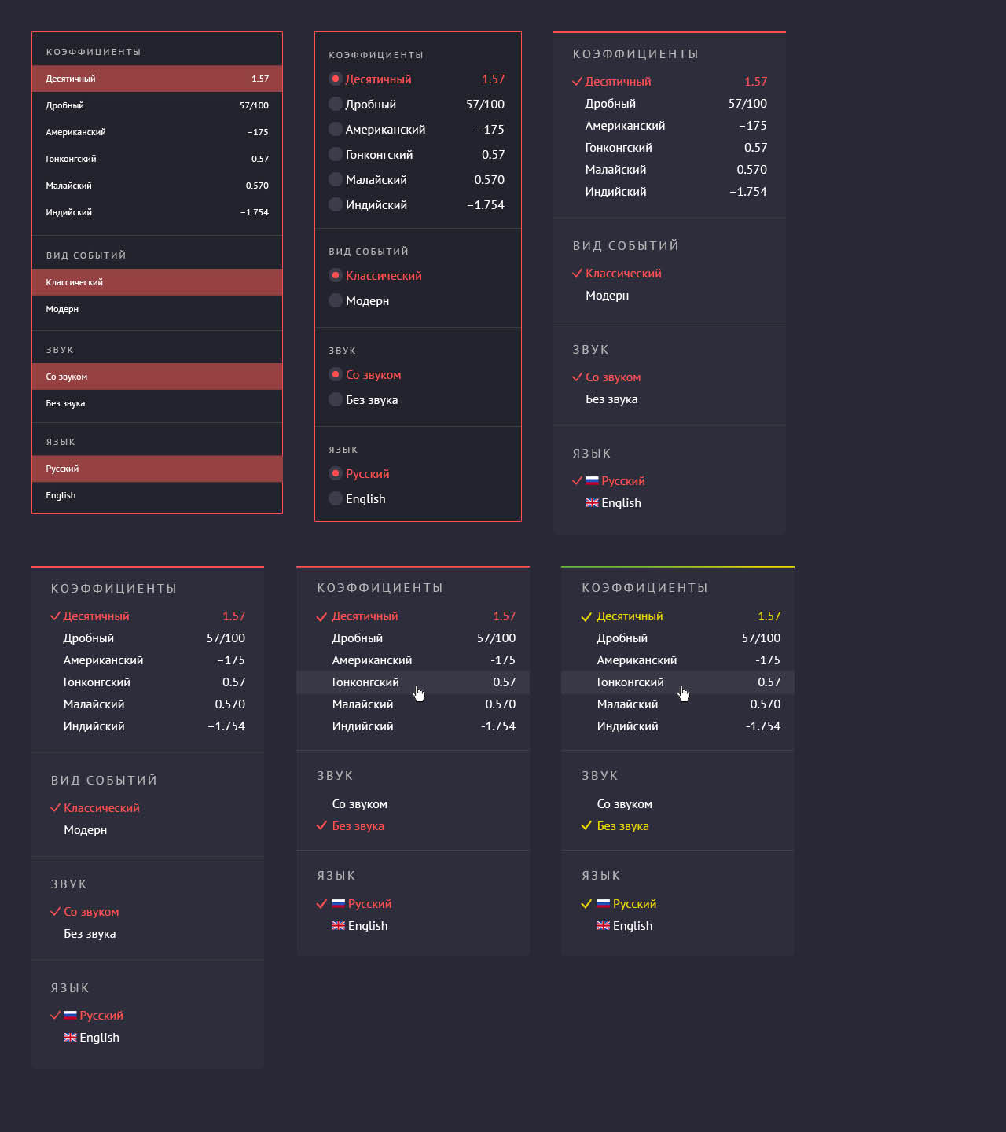Click the Russian flag icon in the yellow-accented panel
The height and width of the screenshot is (1132, 1006).
point(603,904)
